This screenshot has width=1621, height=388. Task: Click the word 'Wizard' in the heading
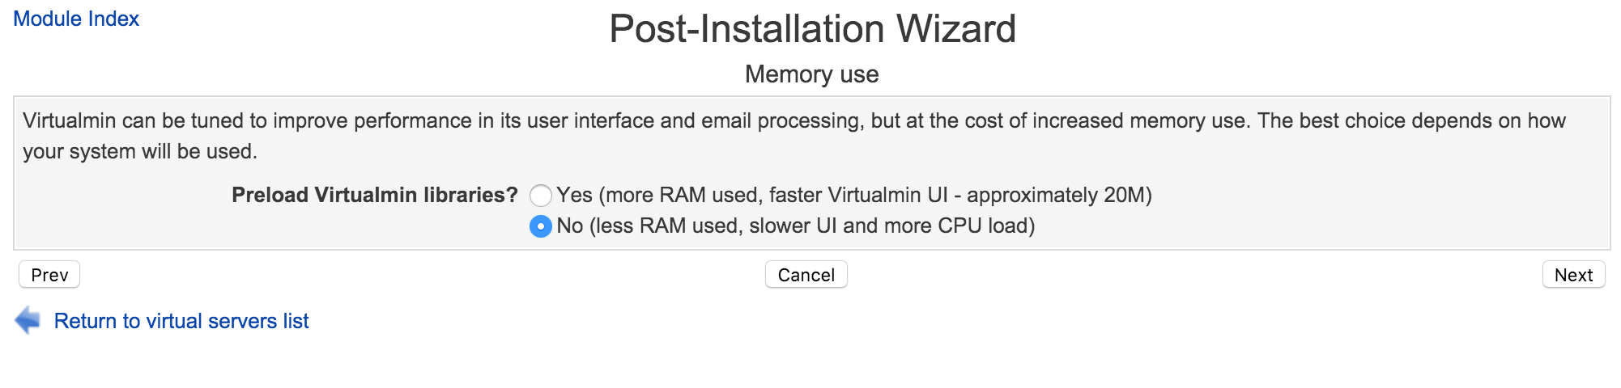(x=955, y=29)
